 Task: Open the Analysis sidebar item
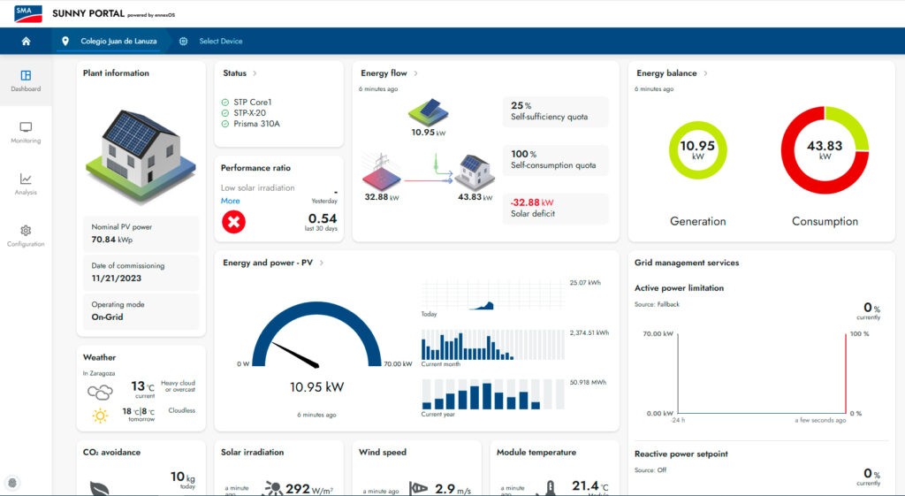tap(26, 184)
